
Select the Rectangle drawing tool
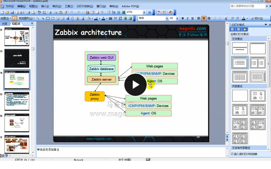(48, 18)
